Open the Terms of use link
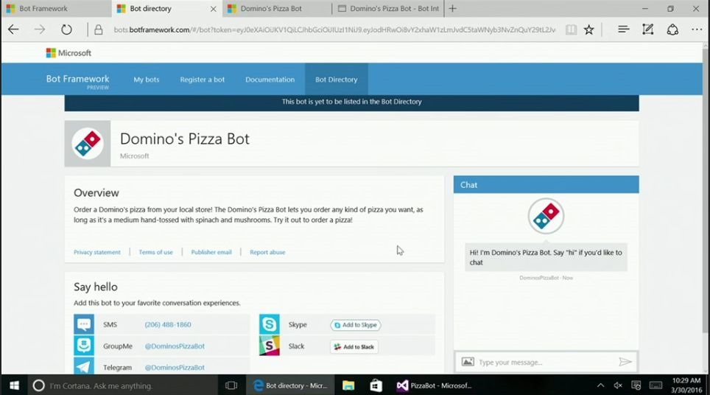 tap(155, 252)
